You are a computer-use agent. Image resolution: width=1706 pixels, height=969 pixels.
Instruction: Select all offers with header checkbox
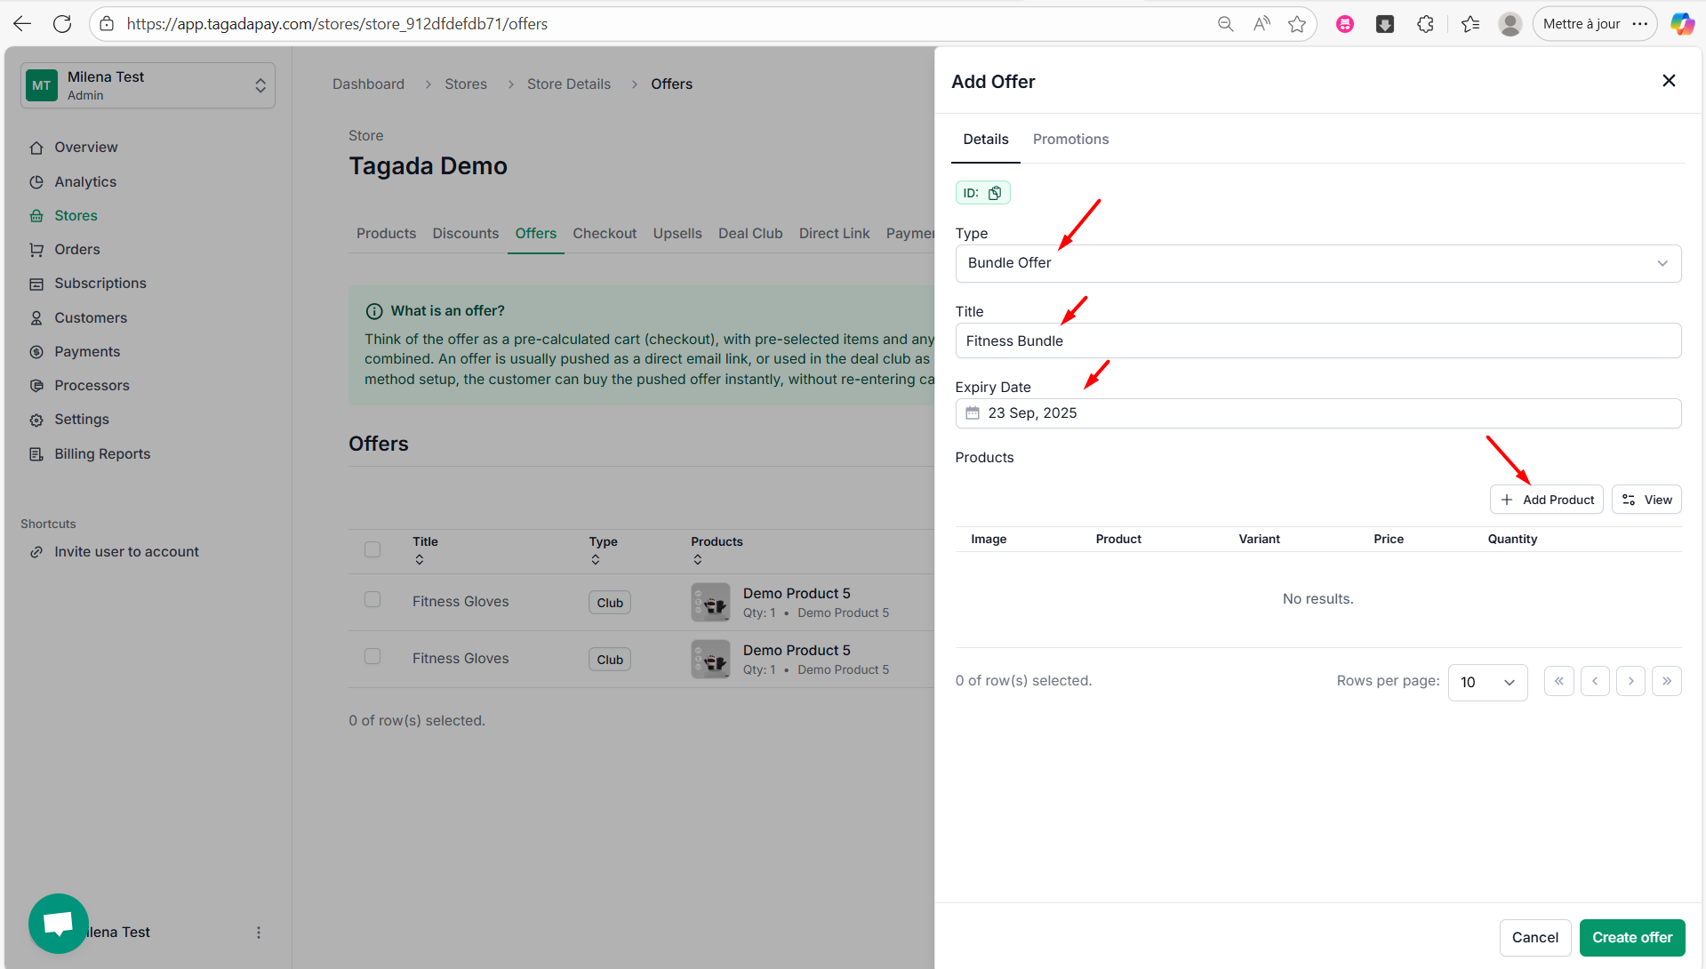click(372, 549)
